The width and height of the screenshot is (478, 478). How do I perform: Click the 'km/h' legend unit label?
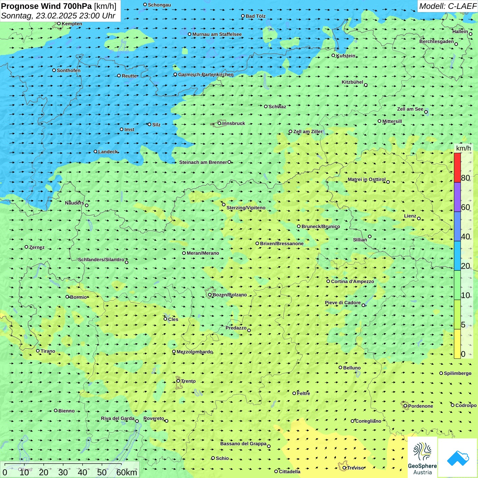click(x=463, y=148)
